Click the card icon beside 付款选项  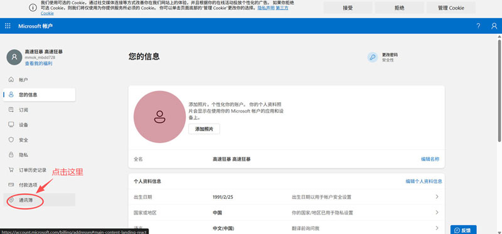point(11,184)
